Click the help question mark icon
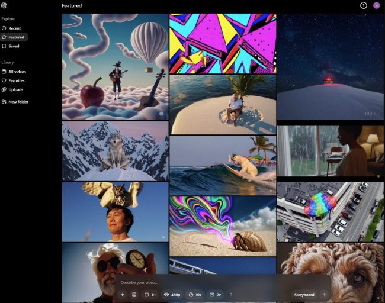 (x=230, y=295)
